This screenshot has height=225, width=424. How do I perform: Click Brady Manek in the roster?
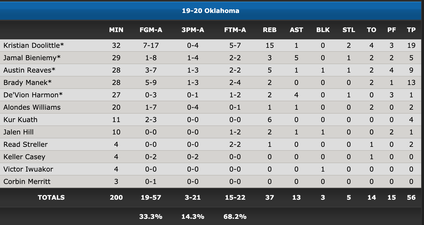(x=28, y=83)
